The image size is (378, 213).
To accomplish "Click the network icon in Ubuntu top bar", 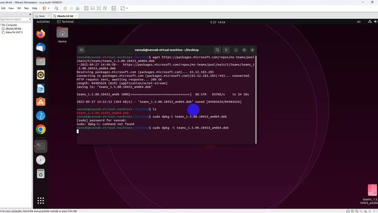I will pyautogui.click(x=370, y=21).
